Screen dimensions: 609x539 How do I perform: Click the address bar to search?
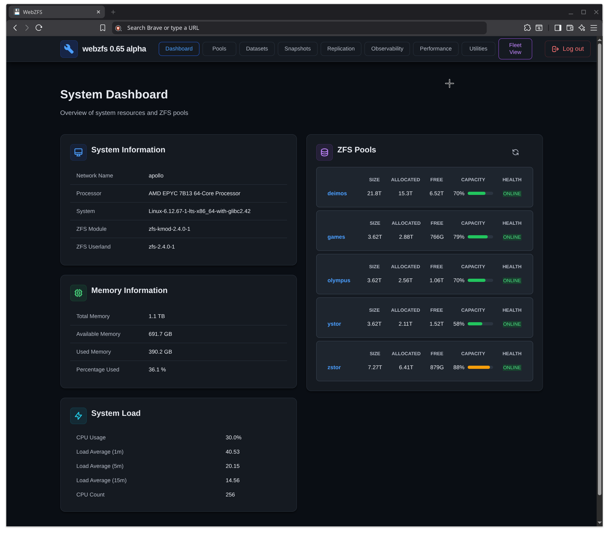pyautogui.click(x=298, y=28)
